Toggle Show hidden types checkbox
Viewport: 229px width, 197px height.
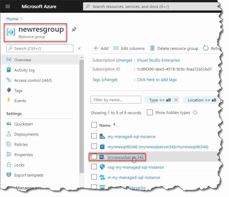click(150, 112)
